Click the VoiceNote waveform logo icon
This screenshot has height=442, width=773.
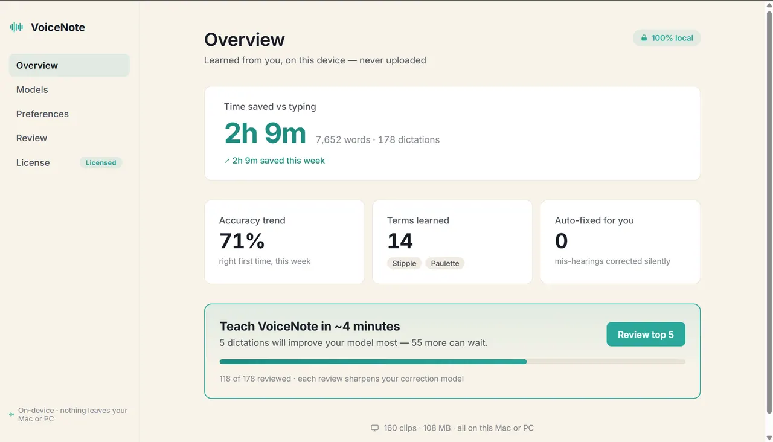(x=16, y=27)
